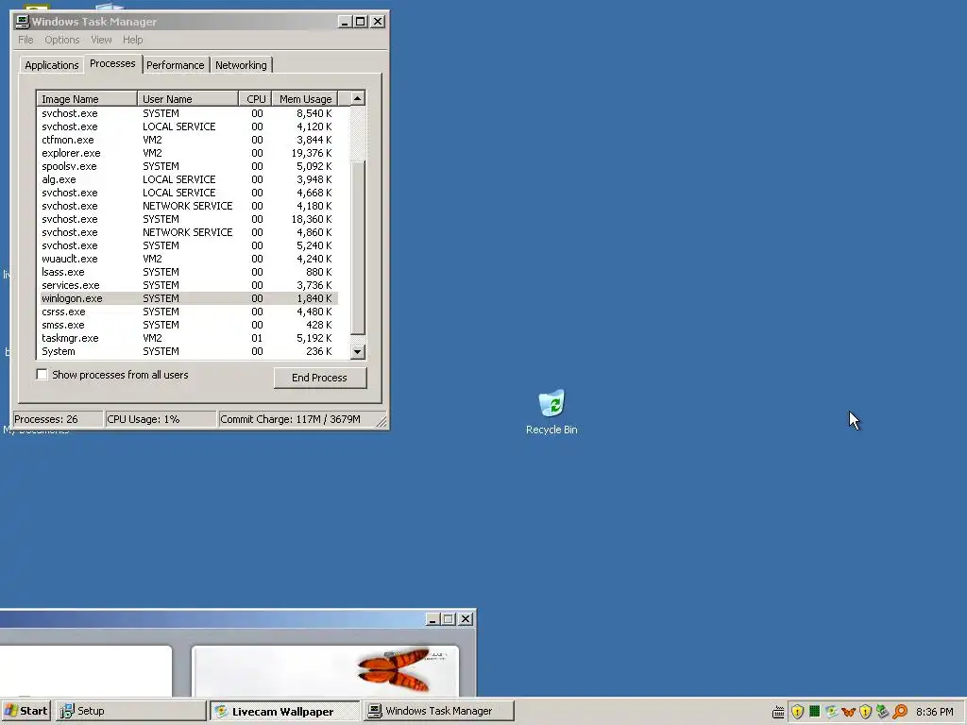Select svchost.exe row using 4,180 K
The image size is (967, 725).
(187, 206)
